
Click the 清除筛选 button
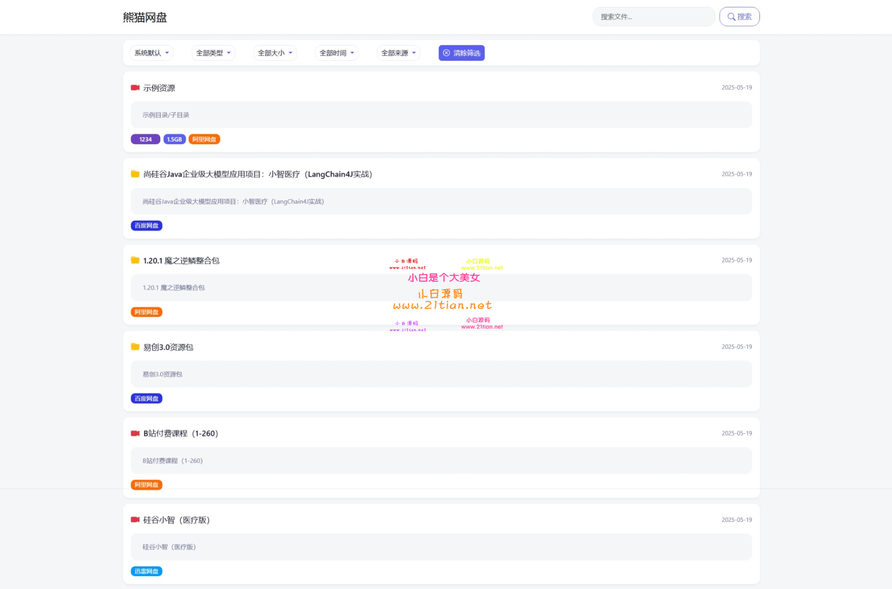tap(462, 53)
